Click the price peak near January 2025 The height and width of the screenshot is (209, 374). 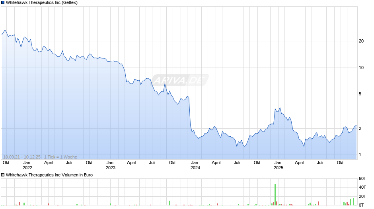click(280, 108)
